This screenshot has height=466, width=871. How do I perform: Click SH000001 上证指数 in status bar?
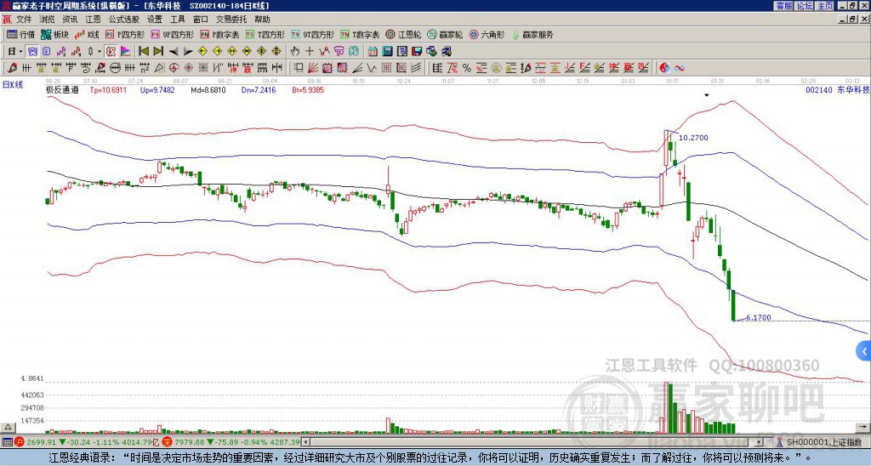pyautogui.click(x=823, y=442)
